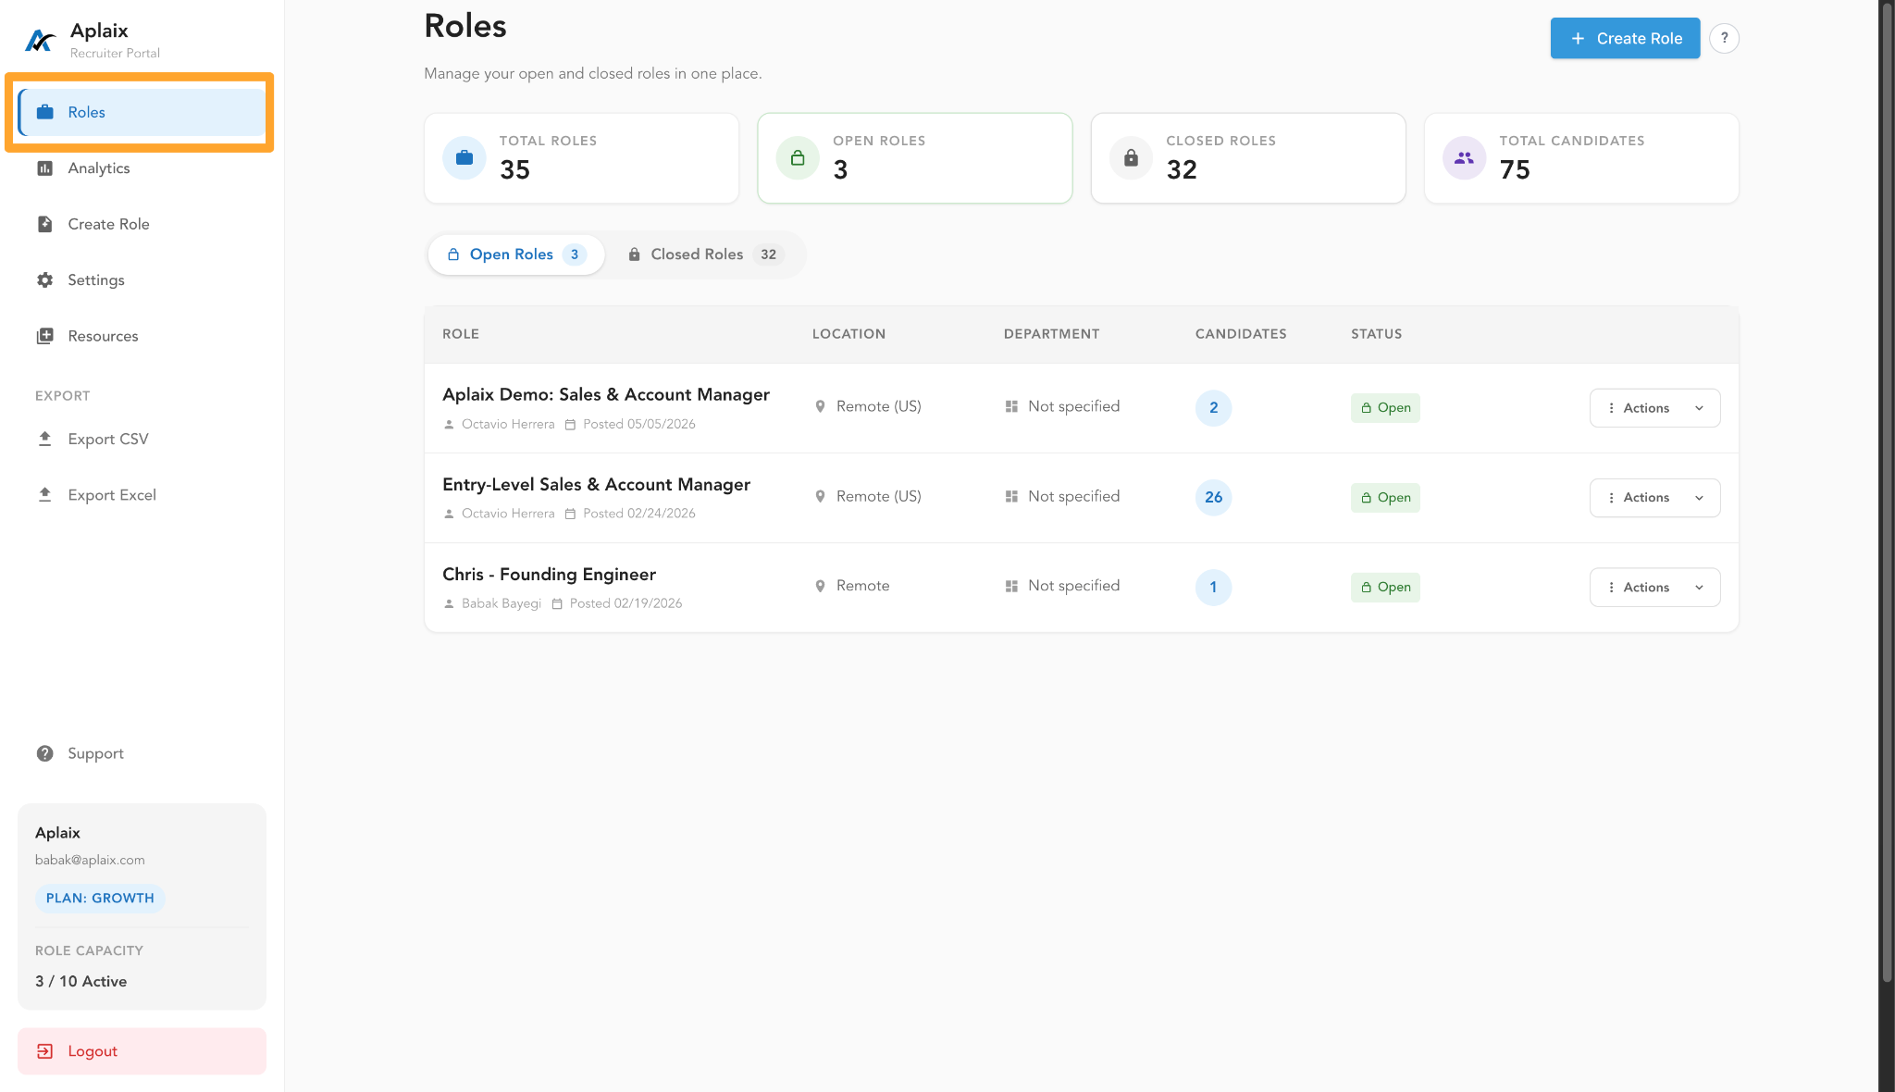Open Actions dropdown for Aplaix Demo role
The height and width of the screenshot is (1092, 1895).
[1654, 408]
